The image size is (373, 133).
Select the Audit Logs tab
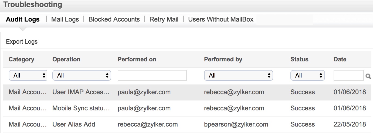click(x=23, y=19)
